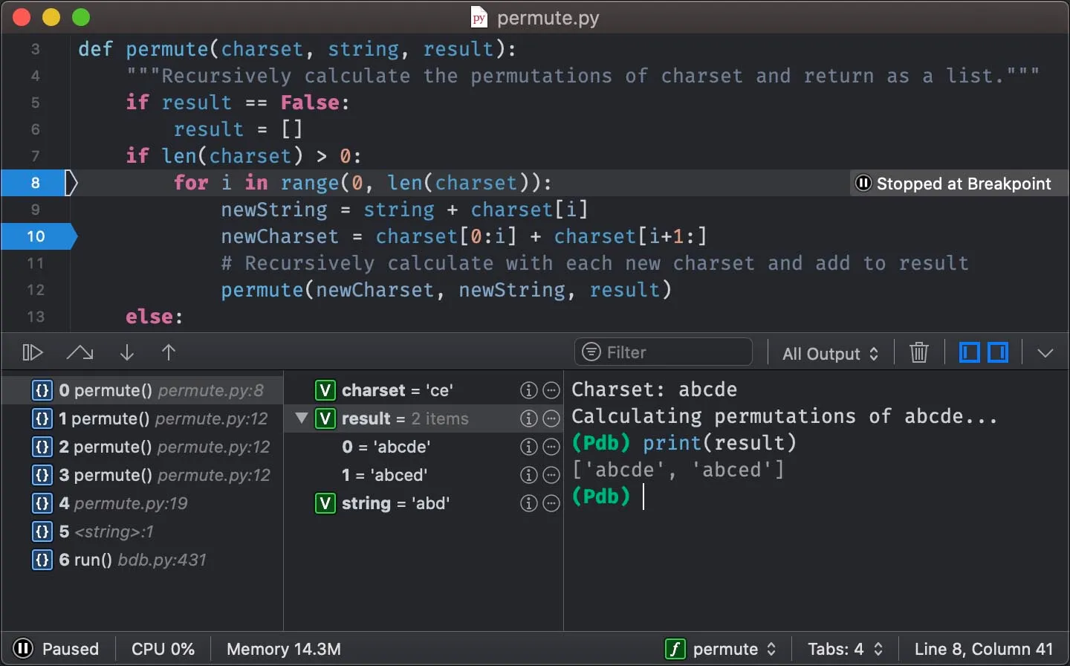Viewport: 1070px width, 666px height.
Task: Toggle the breakpoint on line 8
Action: tap(34, 183)
